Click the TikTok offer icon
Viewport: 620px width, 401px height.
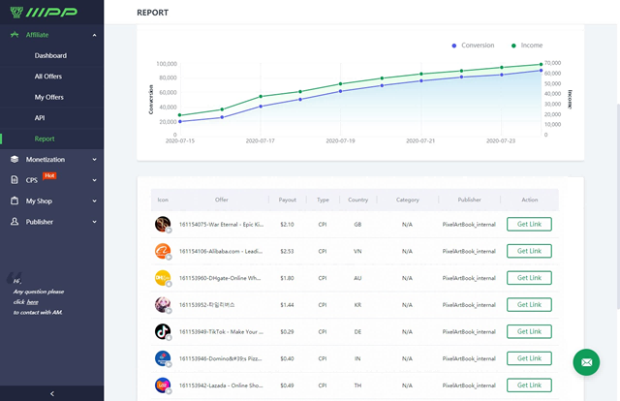162,331
